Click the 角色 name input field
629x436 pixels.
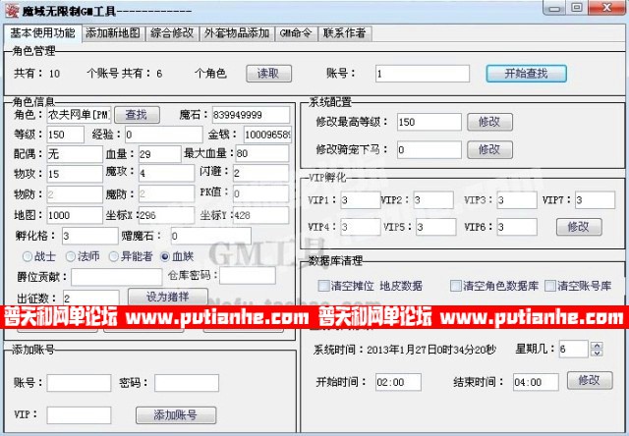[x=79, y=115]
